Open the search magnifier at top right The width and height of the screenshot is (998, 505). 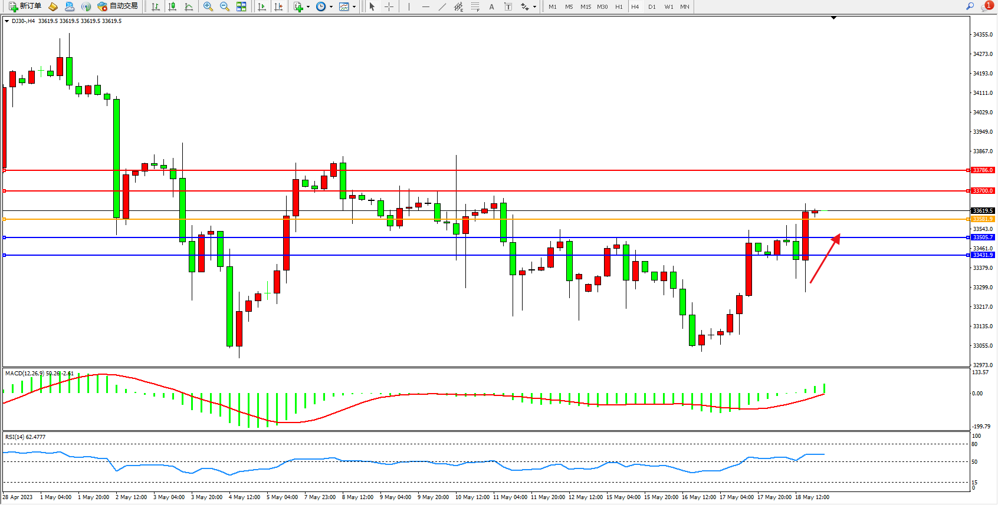point(970,6)
